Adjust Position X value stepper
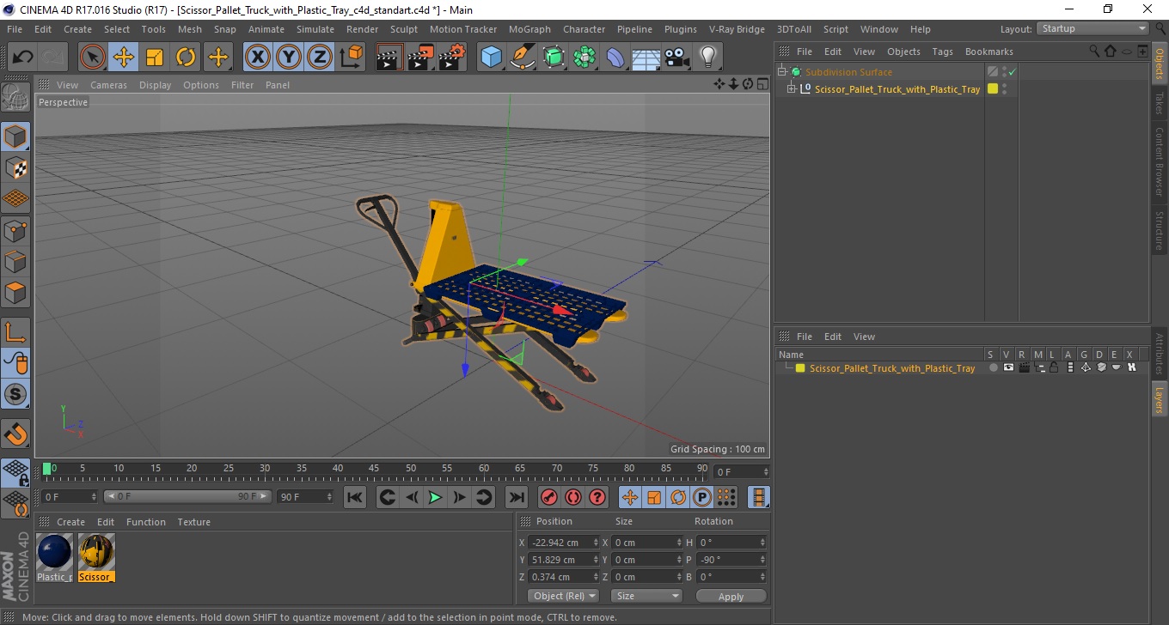The height and width of the screenshot is (625, 1169). point(597,543)
